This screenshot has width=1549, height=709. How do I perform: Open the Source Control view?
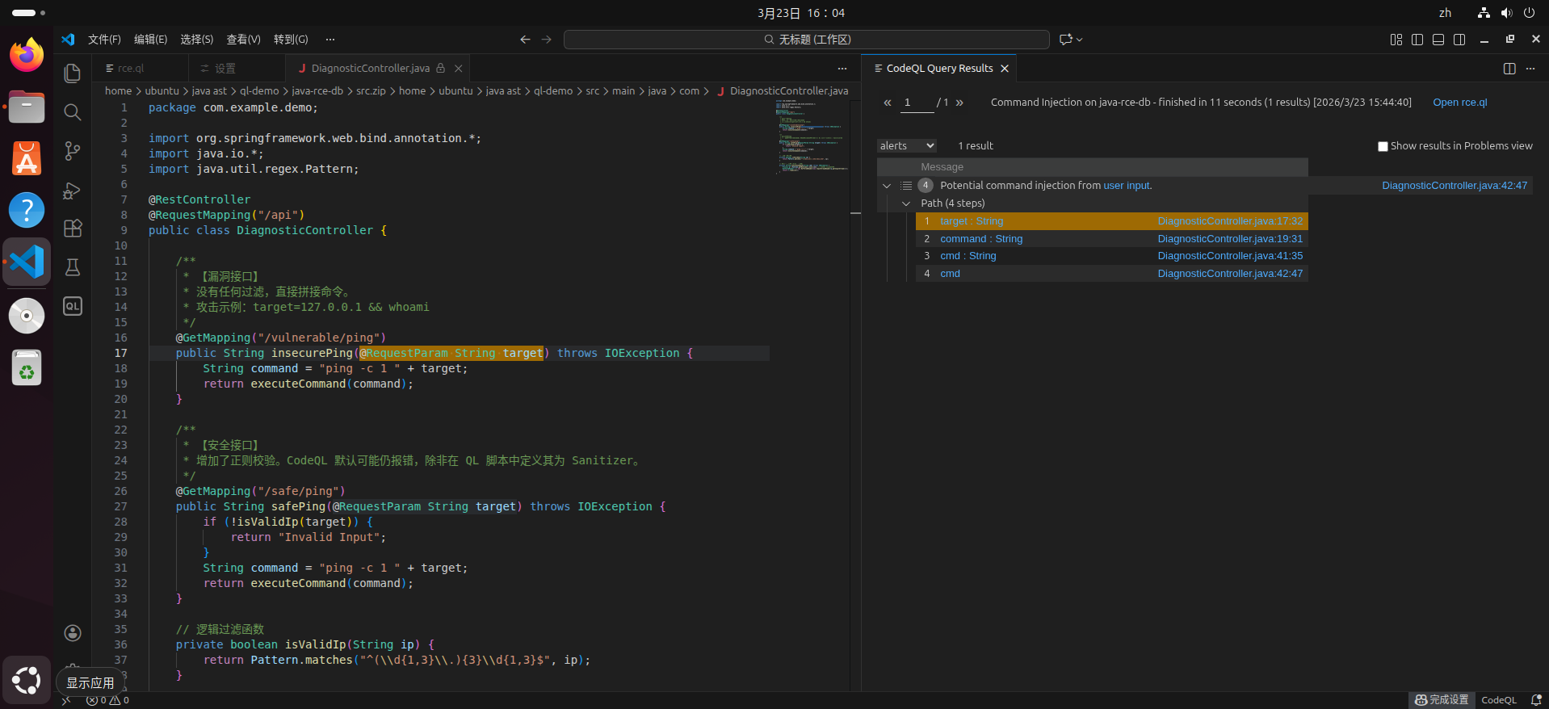(x=73, y=151)
